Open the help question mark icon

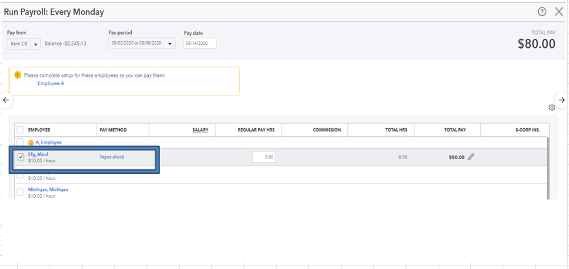coord(542,11)
